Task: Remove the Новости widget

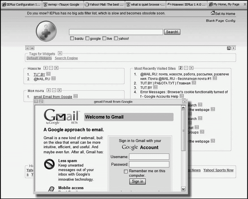Action: pyautogui.click(x=56, y=68)
